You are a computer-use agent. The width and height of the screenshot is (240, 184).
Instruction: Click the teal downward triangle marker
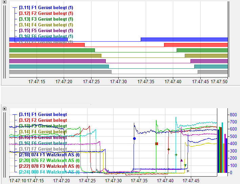185,166
